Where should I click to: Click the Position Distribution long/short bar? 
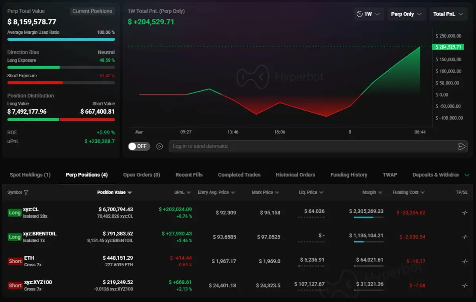(x=61, y=119)
